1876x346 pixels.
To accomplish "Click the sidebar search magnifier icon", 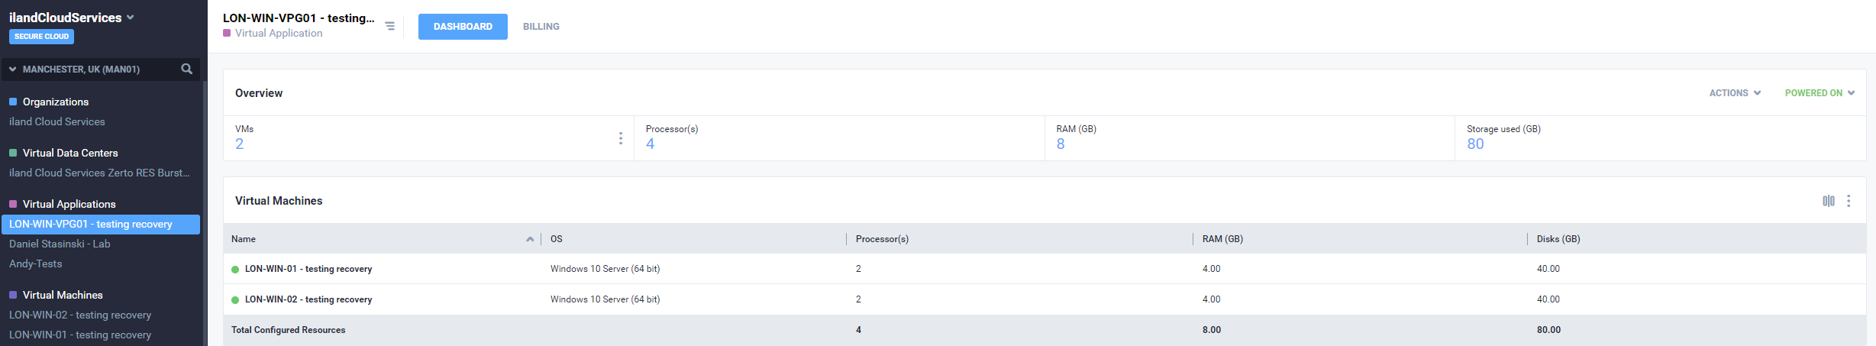I will 186,69.
